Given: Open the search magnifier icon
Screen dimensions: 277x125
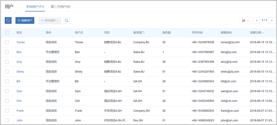Looking at the screenshot, I should point(66,20).
